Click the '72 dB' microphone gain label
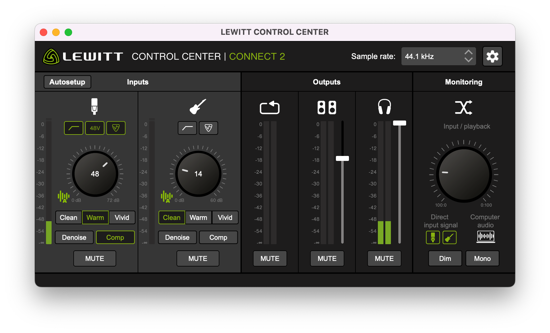The width and height of the screenshot is (550, 333). pos(113,200)
